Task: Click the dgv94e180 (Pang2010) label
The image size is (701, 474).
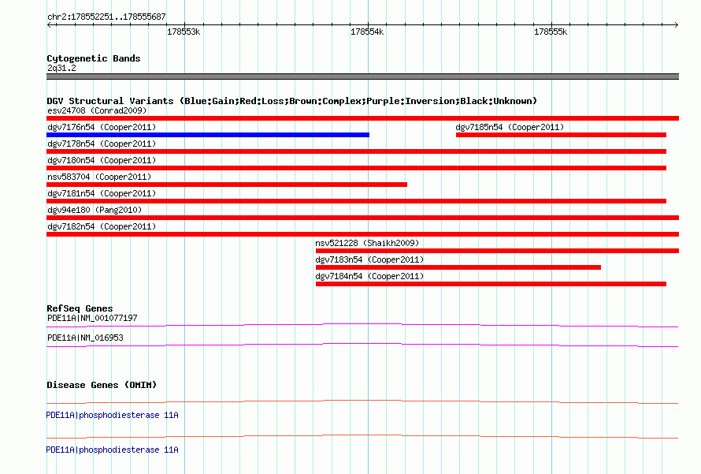Action: click(x=95, y=210)
